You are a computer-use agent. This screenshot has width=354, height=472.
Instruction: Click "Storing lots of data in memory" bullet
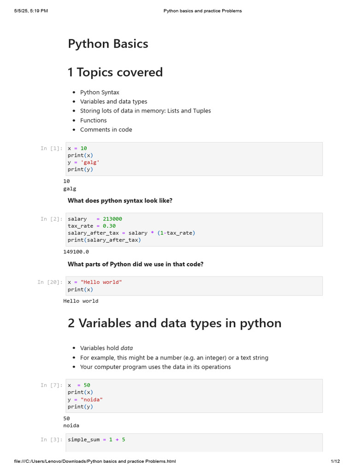(x=145, y=111)
